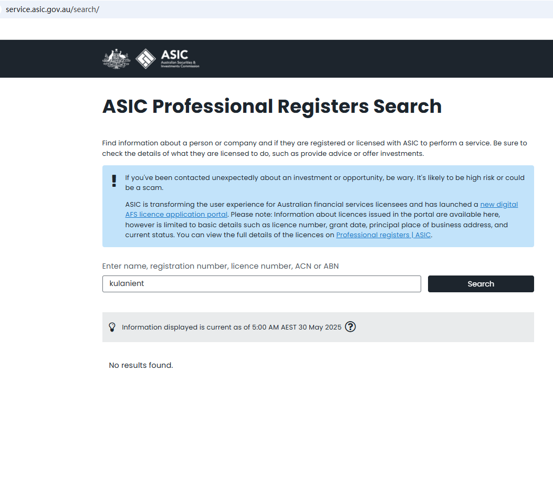Image resolution: width=553 pixels, height=477 pixels.
Task: Click the 'ASIC Professional Registers Search' heading
Action: pyautogui.click(x=272, y=107)
